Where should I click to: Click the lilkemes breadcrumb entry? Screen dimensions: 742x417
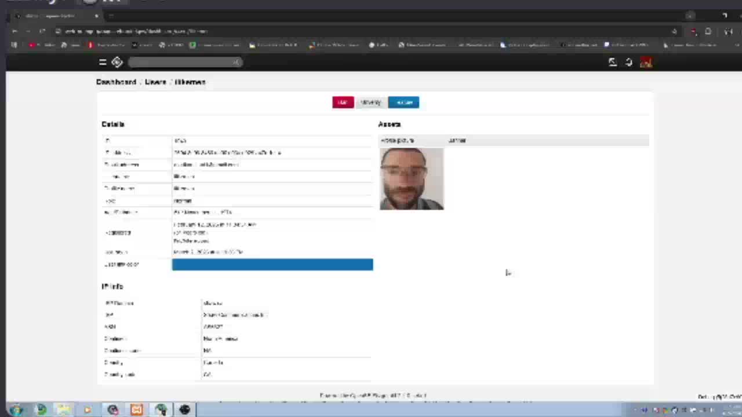tap(190, 82)
